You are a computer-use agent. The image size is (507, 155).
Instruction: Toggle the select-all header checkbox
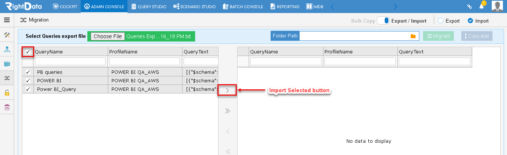[x=28, y=52]
